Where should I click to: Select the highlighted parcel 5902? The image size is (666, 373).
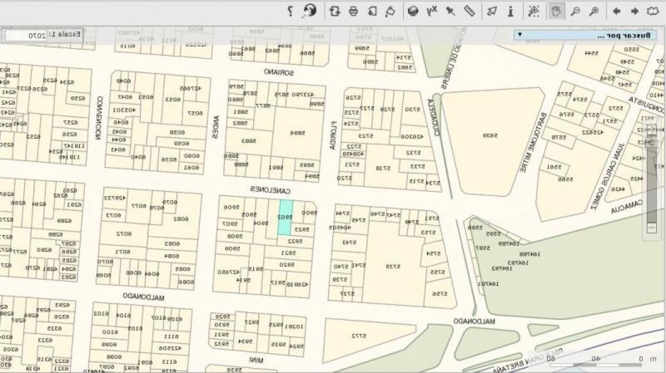pos(285,217)
